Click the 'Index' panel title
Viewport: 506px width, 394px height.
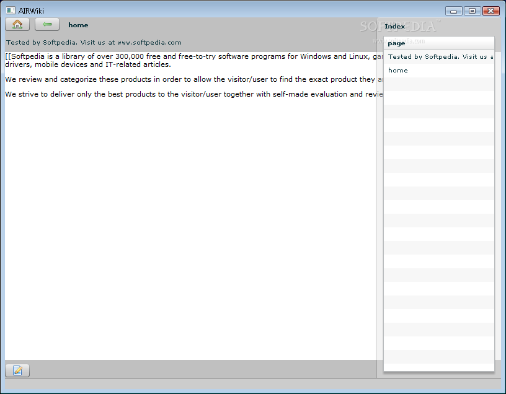coord(394,27)
